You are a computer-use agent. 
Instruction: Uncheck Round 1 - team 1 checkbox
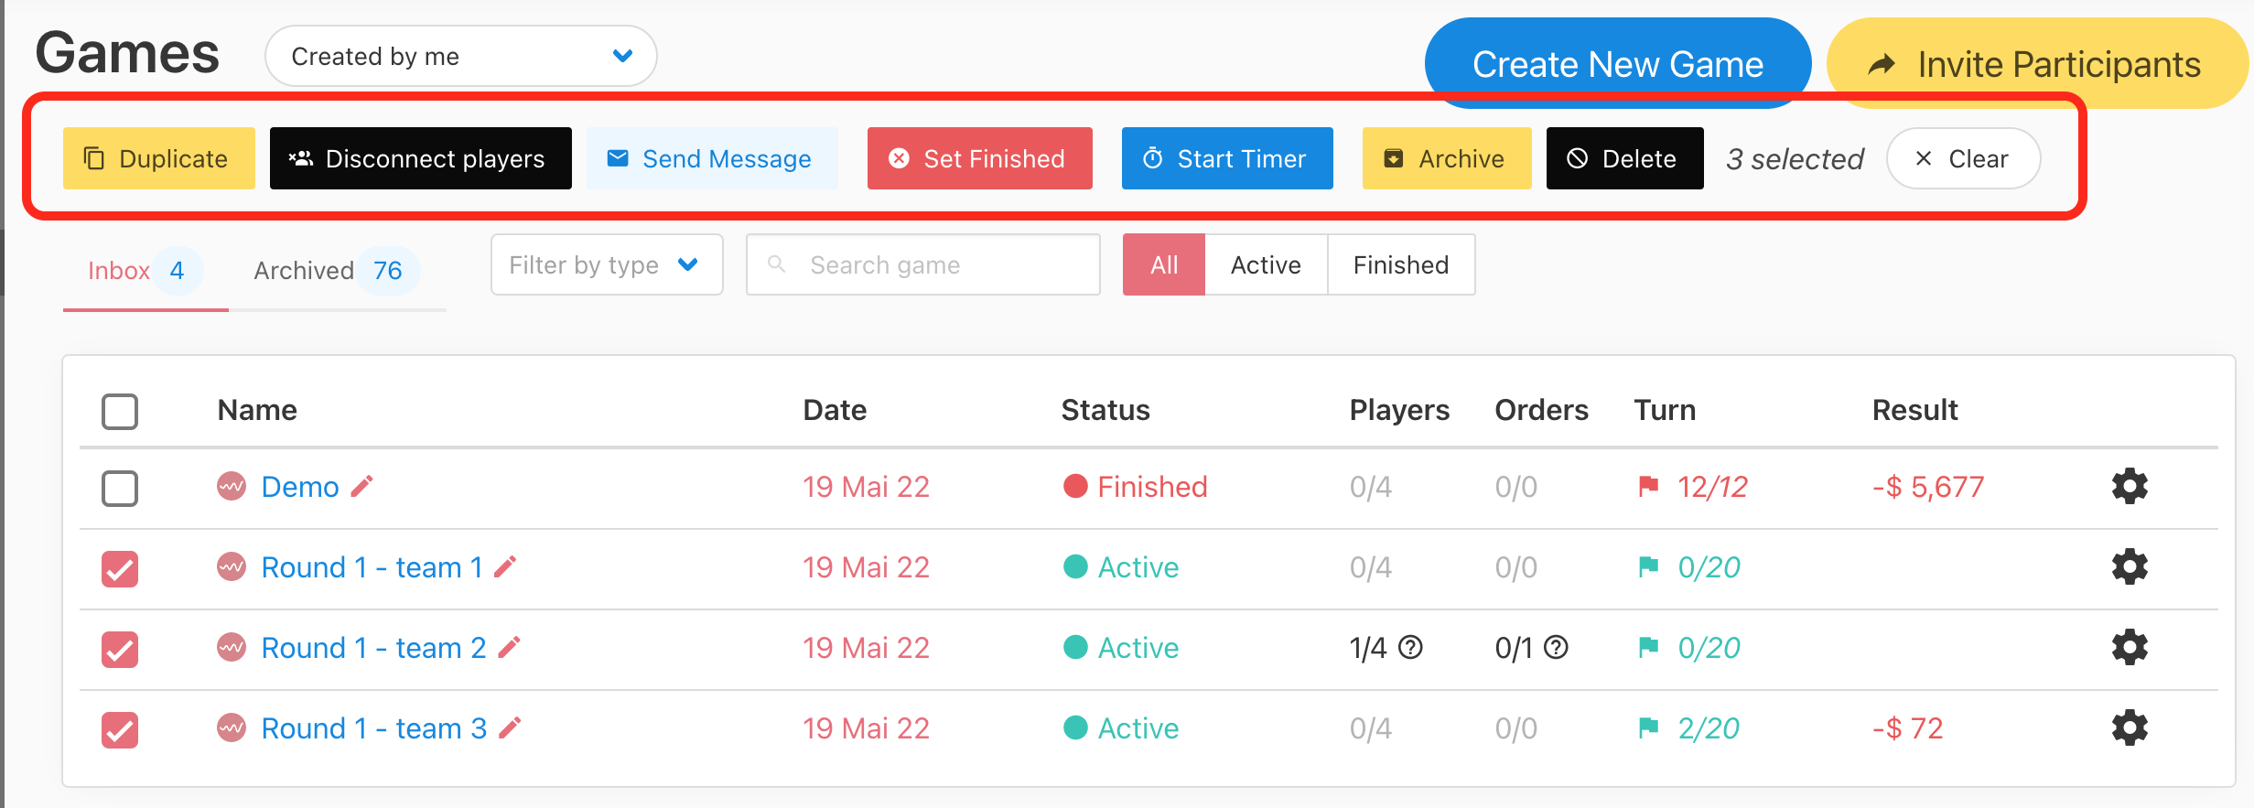point(120,568)
